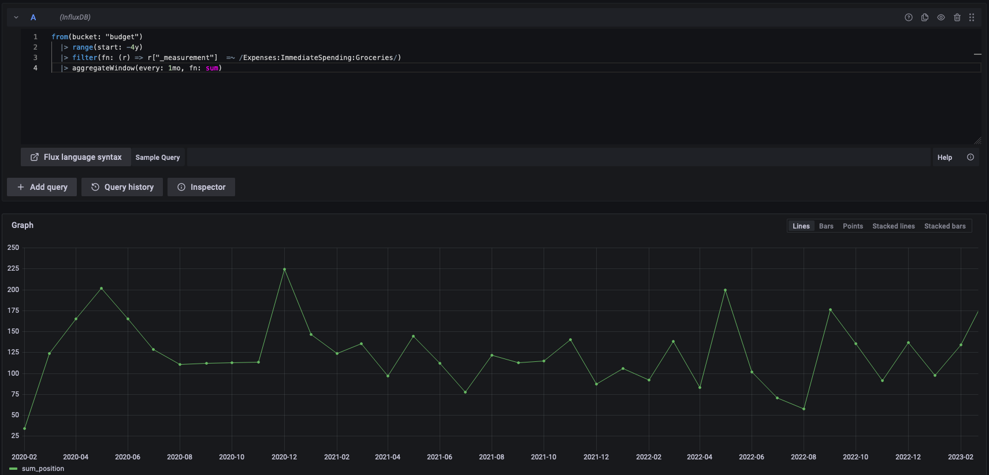Toggle the sum_position legend series
Screen dimensions: 989x475
pos(43,469)
